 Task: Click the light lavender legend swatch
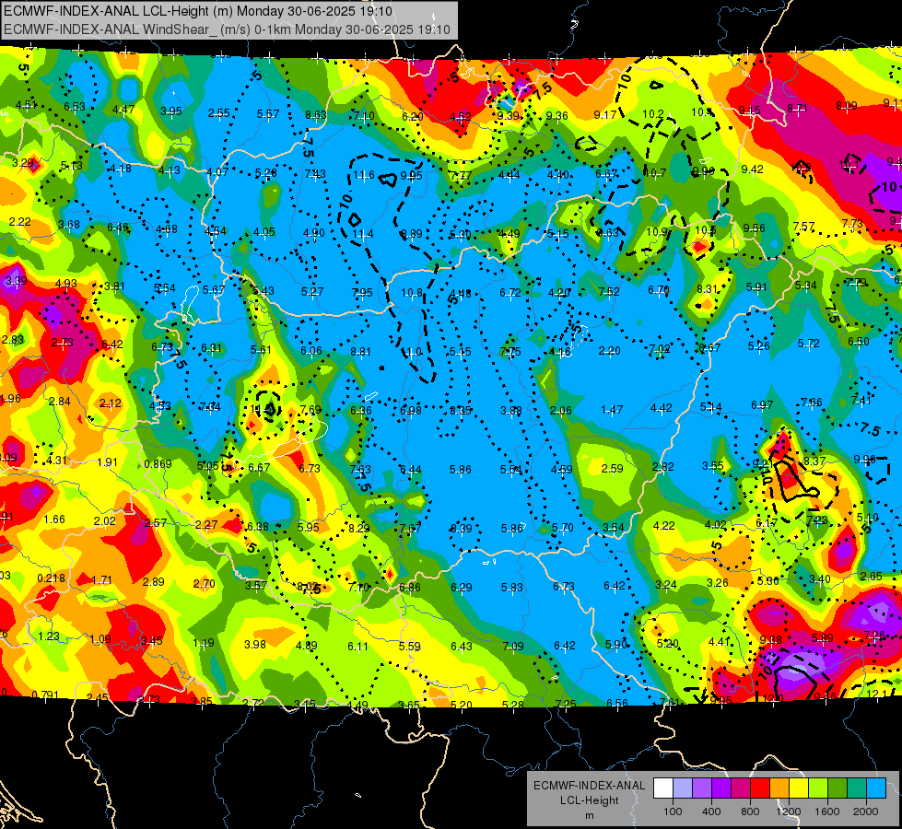point(683,788)
